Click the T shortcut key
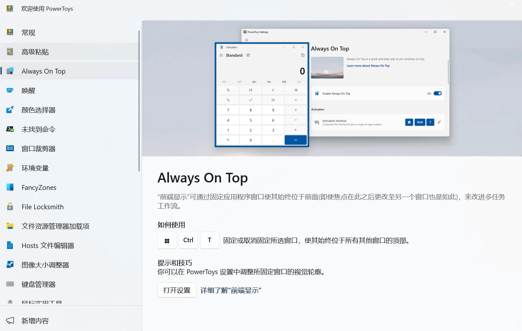The height and width of the screenshot is (331, 522). coord(210,240)
